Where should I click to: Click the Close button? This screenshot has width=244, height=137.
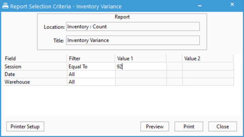(222, 126)
